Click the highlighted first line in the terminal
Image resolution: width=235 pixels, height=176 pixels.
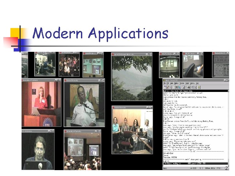195,91
